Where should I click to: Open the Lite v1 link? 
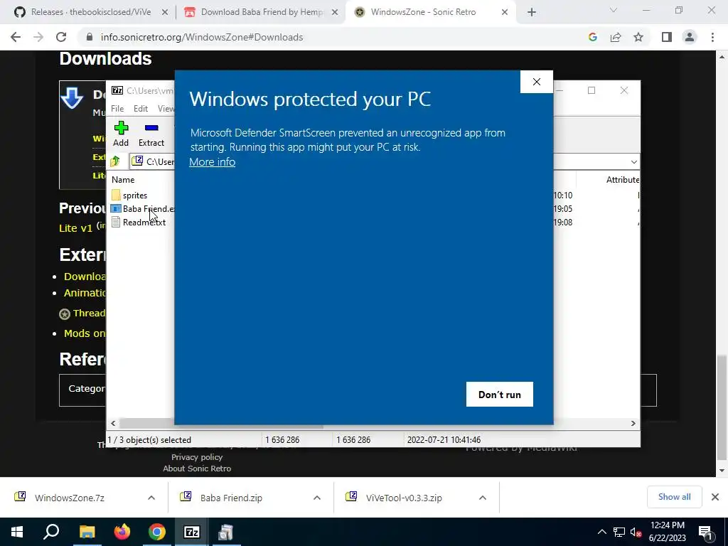(75, 228)
